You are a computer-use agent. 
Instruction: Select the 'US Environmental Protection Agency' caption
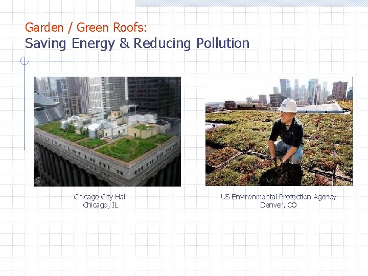tap(279, 197)
